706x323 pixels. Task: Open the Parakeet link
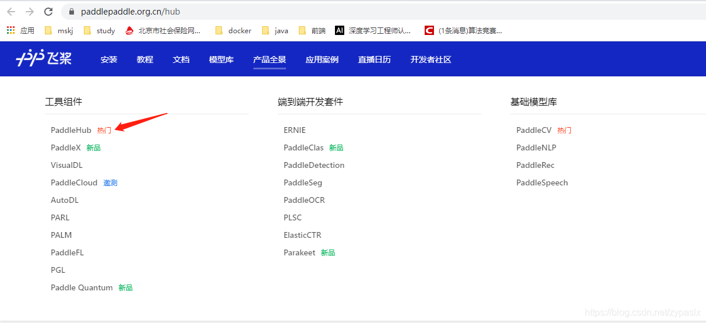(299, 252)
